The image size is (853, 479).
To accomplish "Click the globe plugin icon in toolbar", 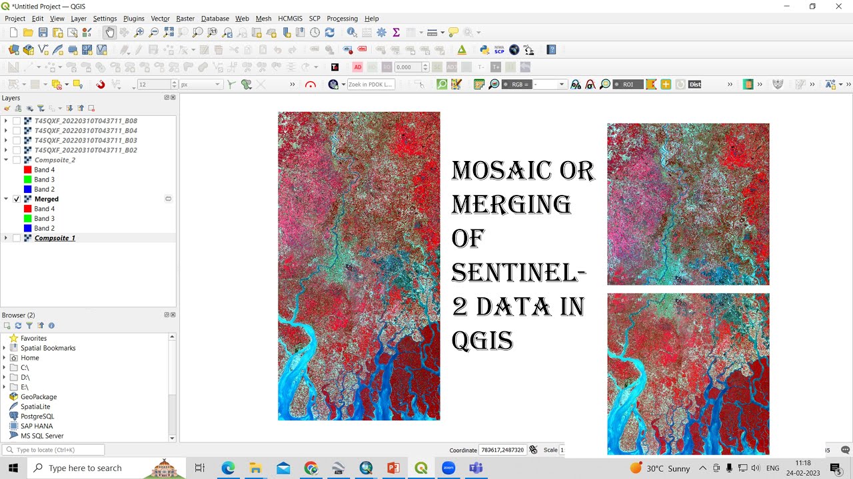I will click(514, 50).
